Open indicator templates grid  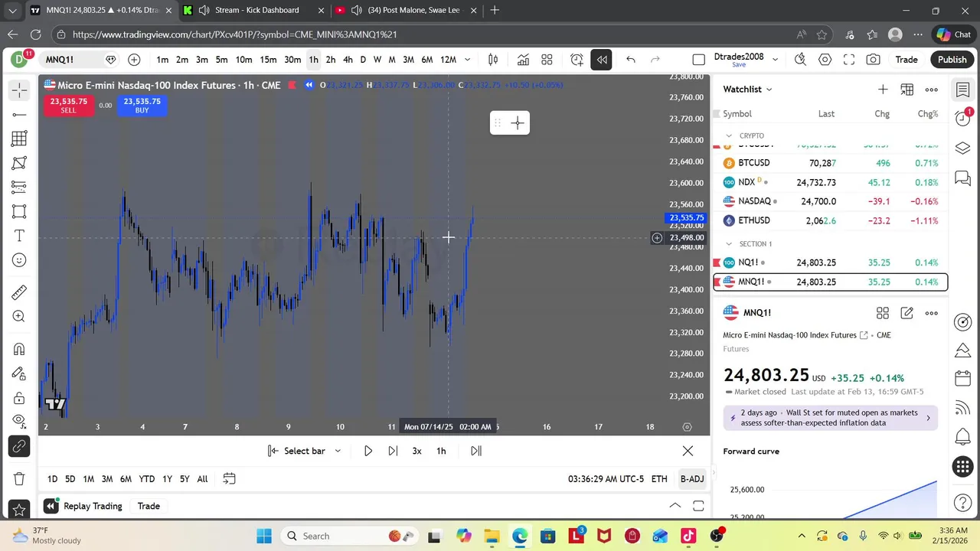tap(547, 60)
